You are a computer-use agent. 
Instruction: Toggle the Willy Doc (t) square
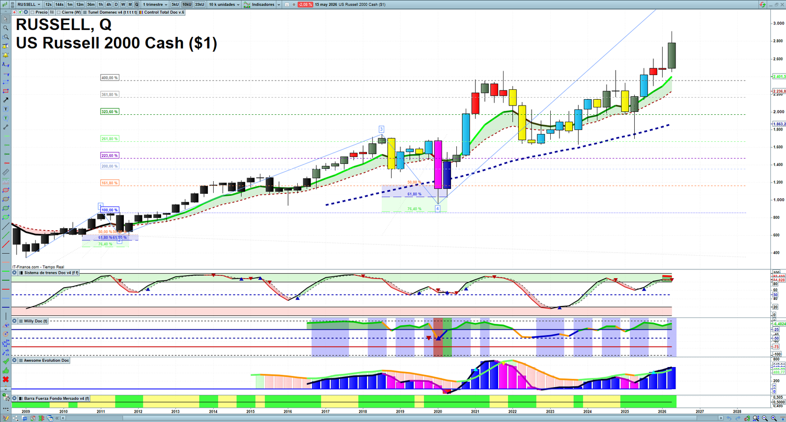coord(21,321)
